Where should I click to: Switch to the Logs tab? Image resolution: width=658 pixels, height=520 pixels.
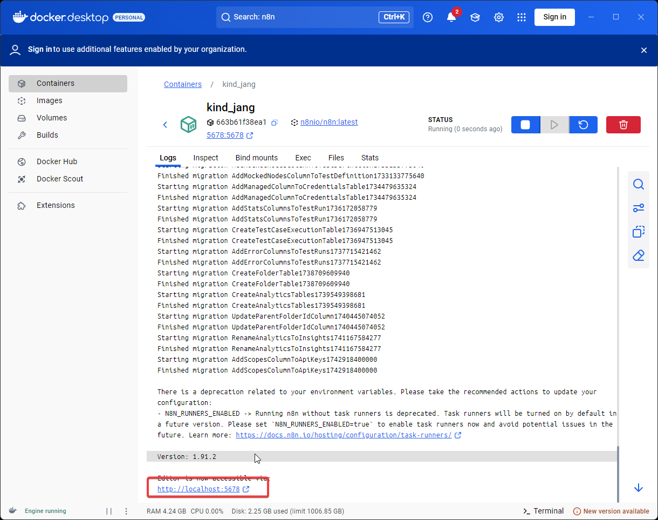pos(168,158)
